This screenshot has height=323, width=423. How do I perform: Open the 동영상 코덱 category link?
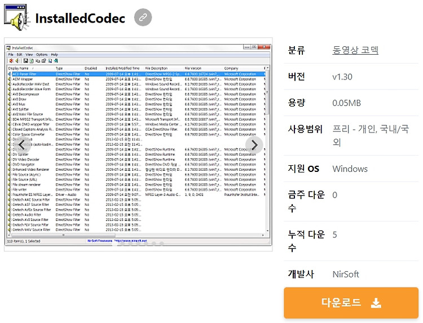tap(355, 50)
